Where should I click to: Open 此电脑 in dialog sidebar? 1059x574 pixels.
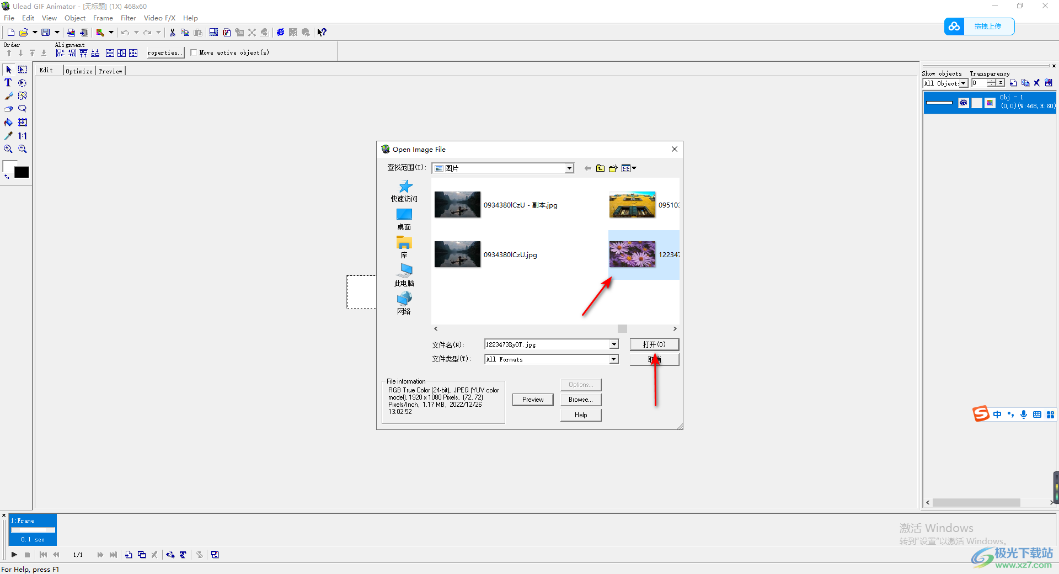(x=404, y=274)
